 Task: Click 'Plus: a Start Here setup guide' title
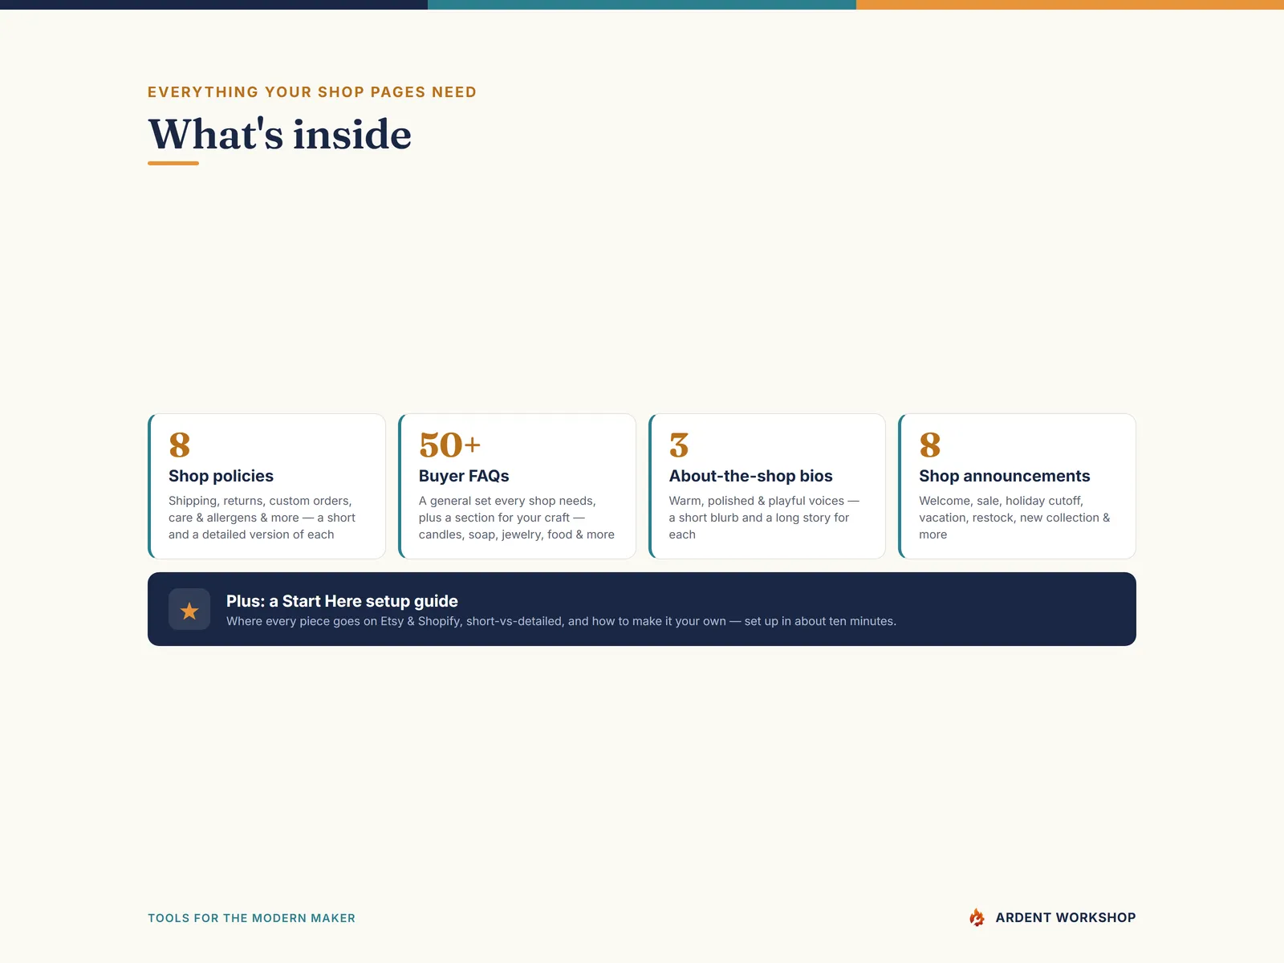342,601
